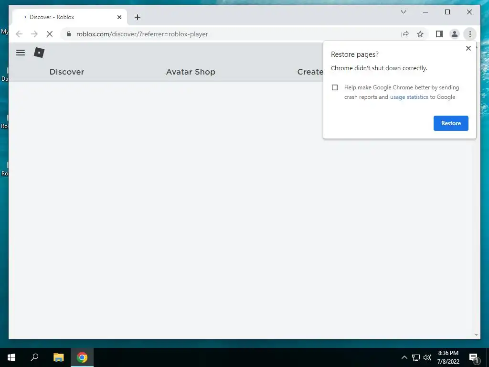
Task: Open Chrome side panel
Action: [439, 34]
